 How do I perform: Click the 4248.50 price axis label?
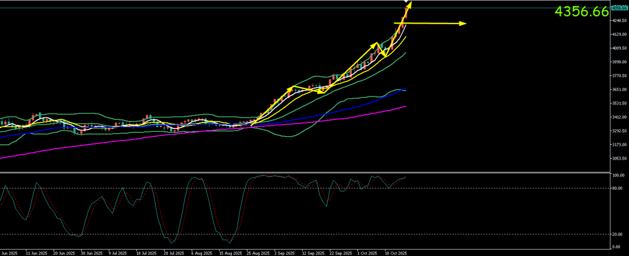click(620, 21)
